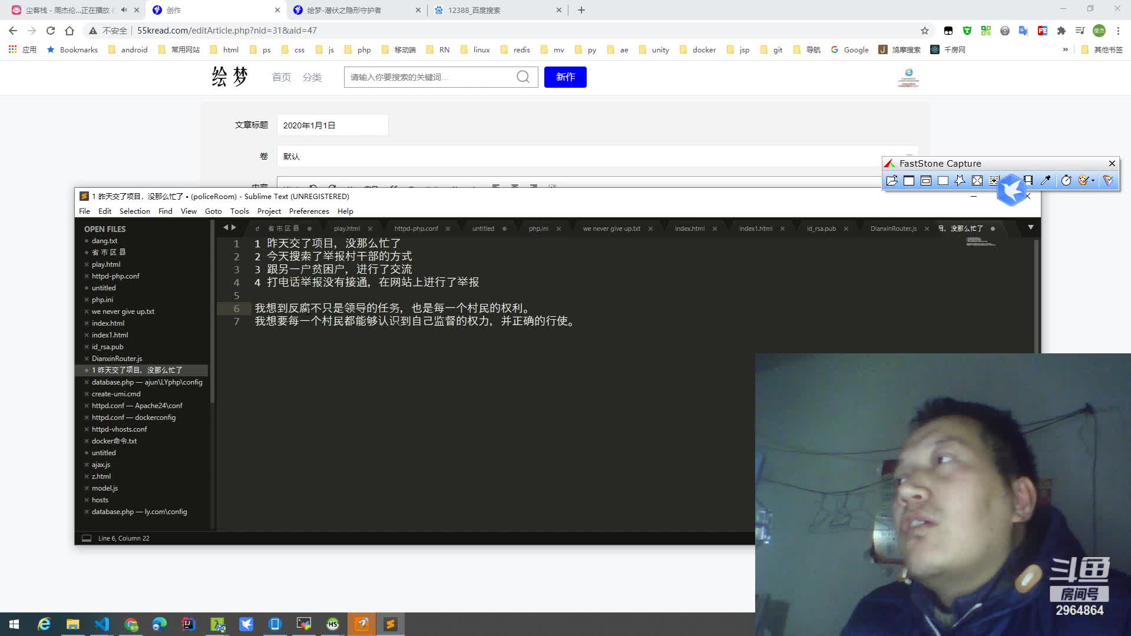
Task: Open a new browser tab
Action: (x=581, y=10)
